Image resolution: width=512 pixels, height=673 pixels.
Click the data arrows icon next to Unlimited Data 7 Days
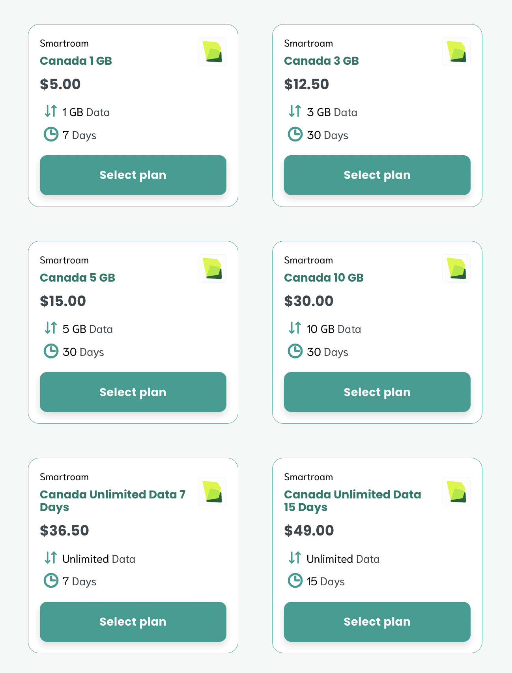click(50, 558)
